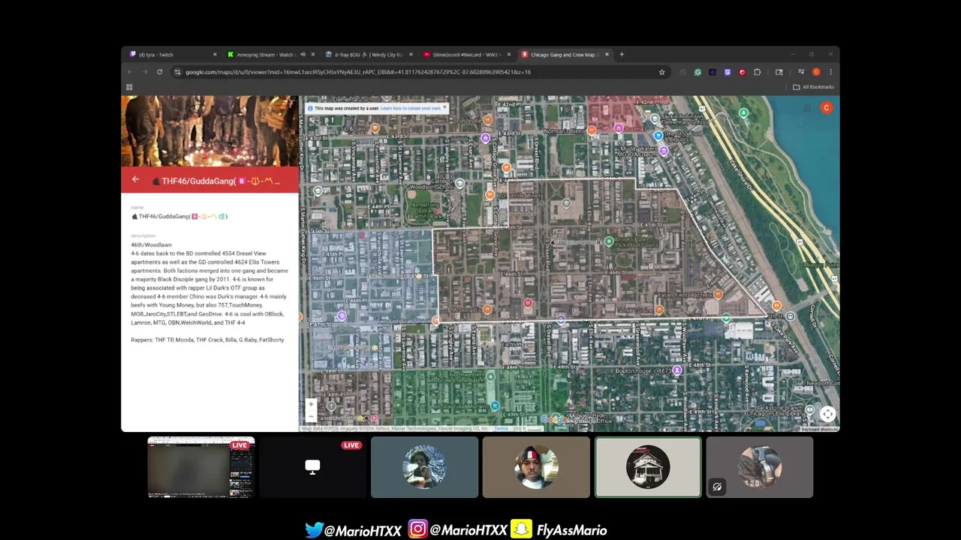The width and height of the screenshot is (961, 540).
Task: Mute audio on the Annoying Stream tab
Action: click(303, 55)
